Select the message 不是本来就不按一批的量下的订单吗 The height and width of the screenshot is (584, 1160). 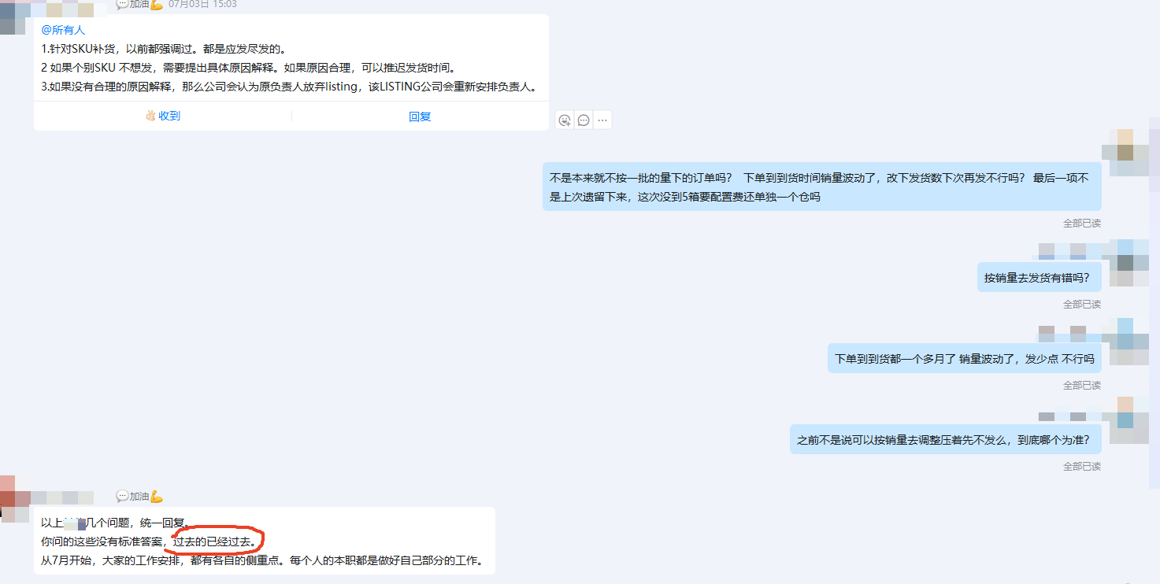822,187
